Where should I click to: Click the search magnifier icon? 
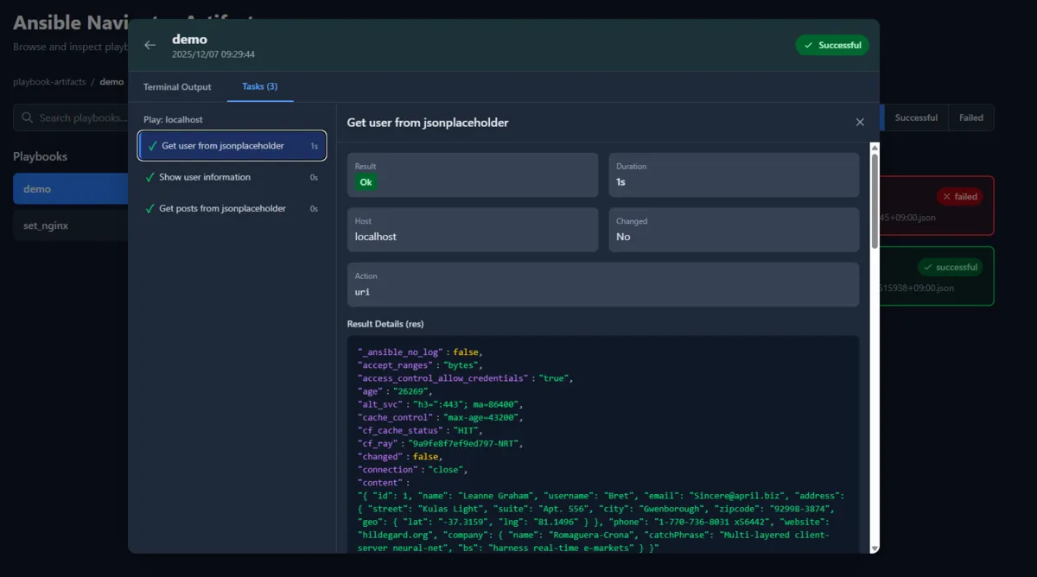click(x=28, y=117)
